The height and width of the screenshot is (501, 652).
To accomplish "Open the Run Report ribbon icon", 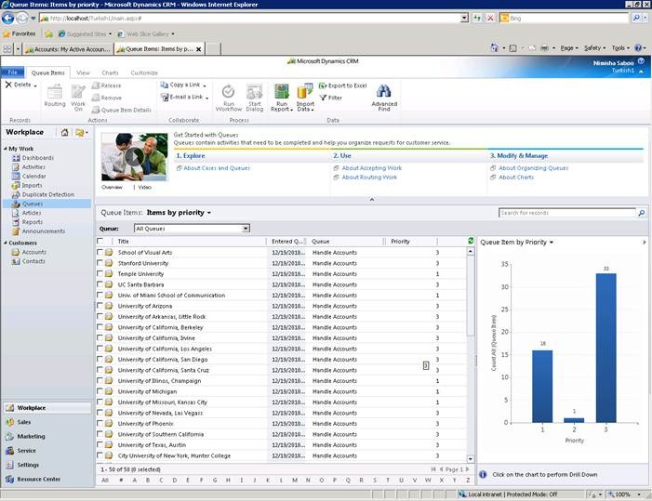I will [x=281, y=91].
